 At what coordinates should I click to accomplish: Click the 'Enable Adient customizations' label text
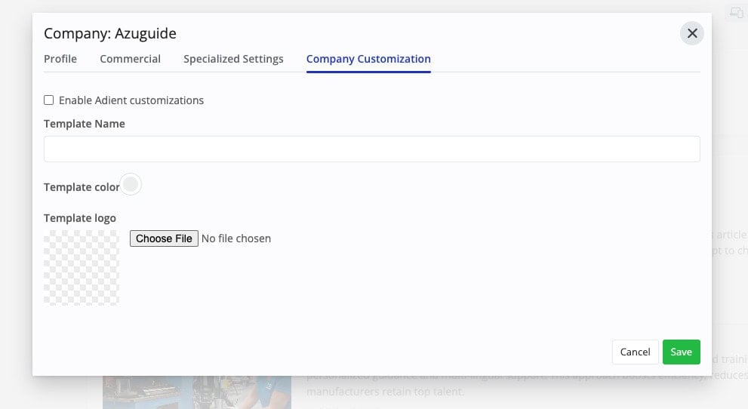(x=131, y=100)
